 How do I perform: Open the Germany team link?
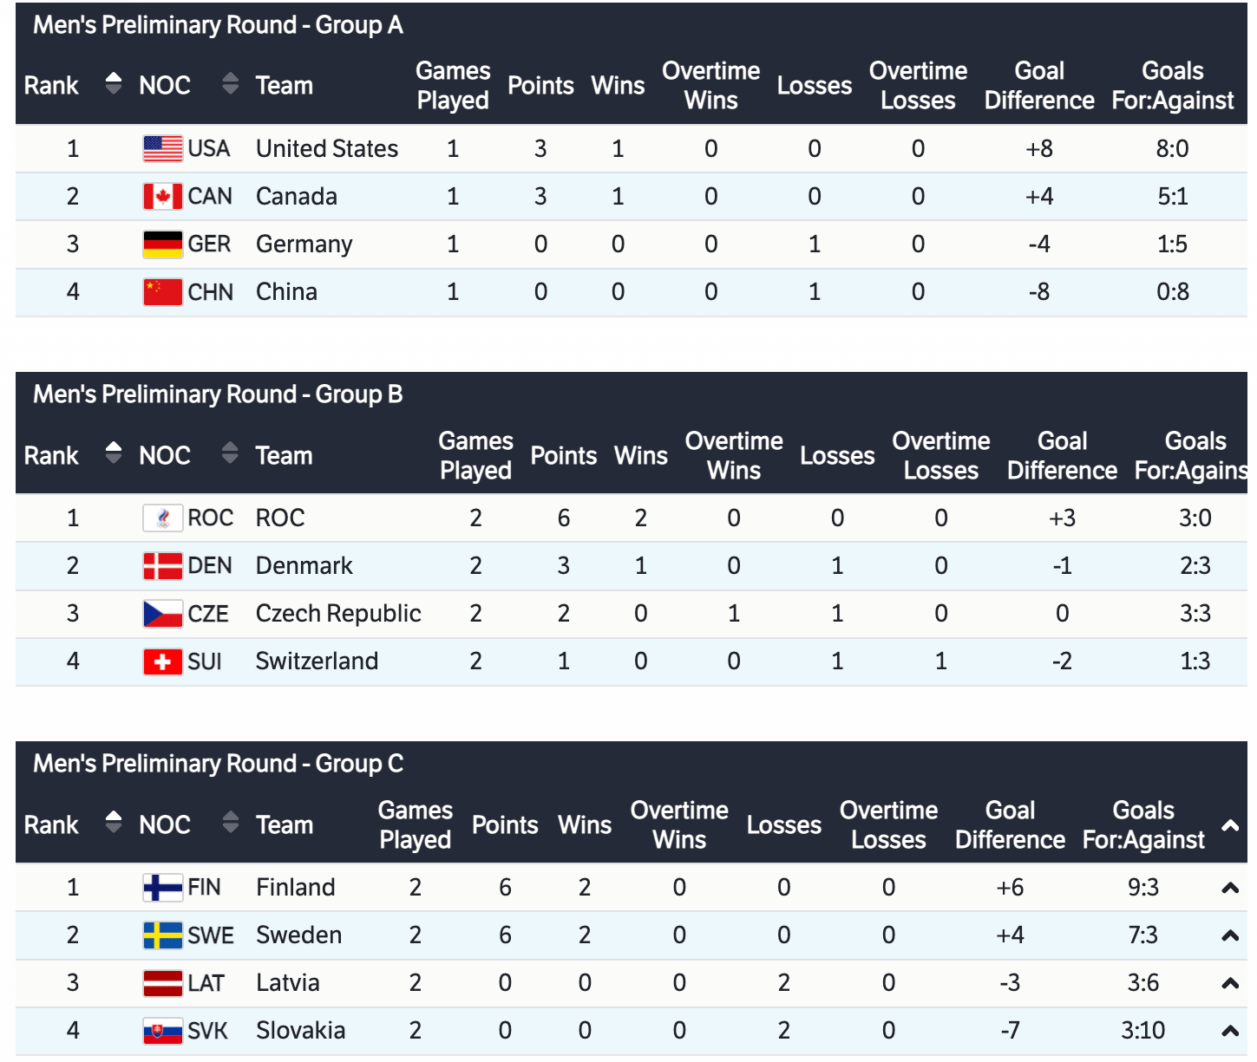tap(304, 244)
